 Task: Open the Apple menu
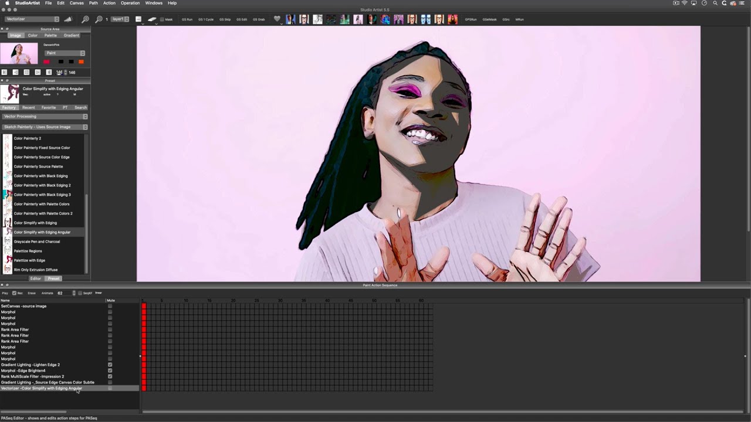(7, 3)
